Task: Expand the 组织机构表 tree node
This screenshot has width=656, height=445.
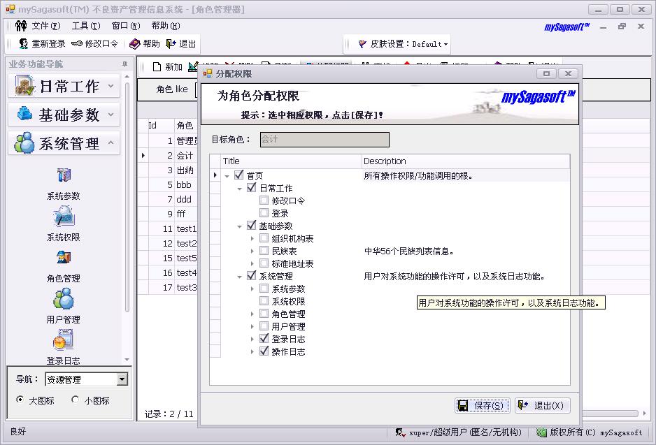Action: (x=252, y=239)
